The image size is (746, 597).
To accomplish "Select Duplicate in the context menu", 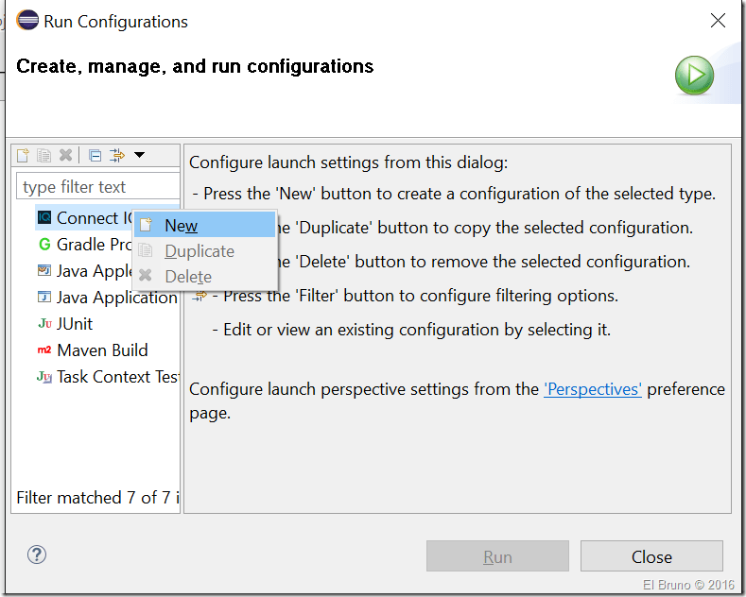I will tap(199, 251).
